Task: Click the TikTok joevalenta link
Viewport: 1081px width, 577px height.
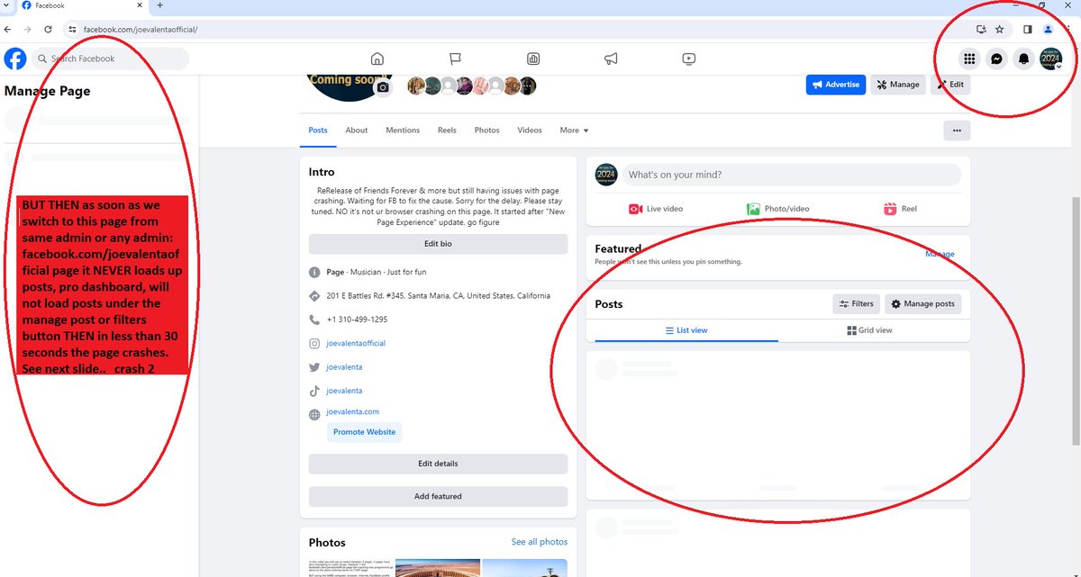Action: coord(344,391)
